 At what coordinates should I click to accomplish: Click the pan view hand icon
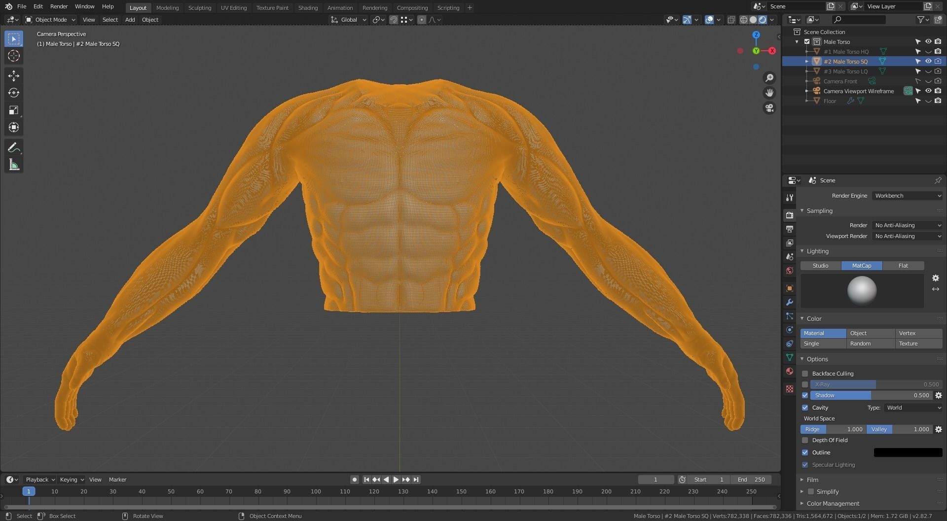[x=769, y=93]
